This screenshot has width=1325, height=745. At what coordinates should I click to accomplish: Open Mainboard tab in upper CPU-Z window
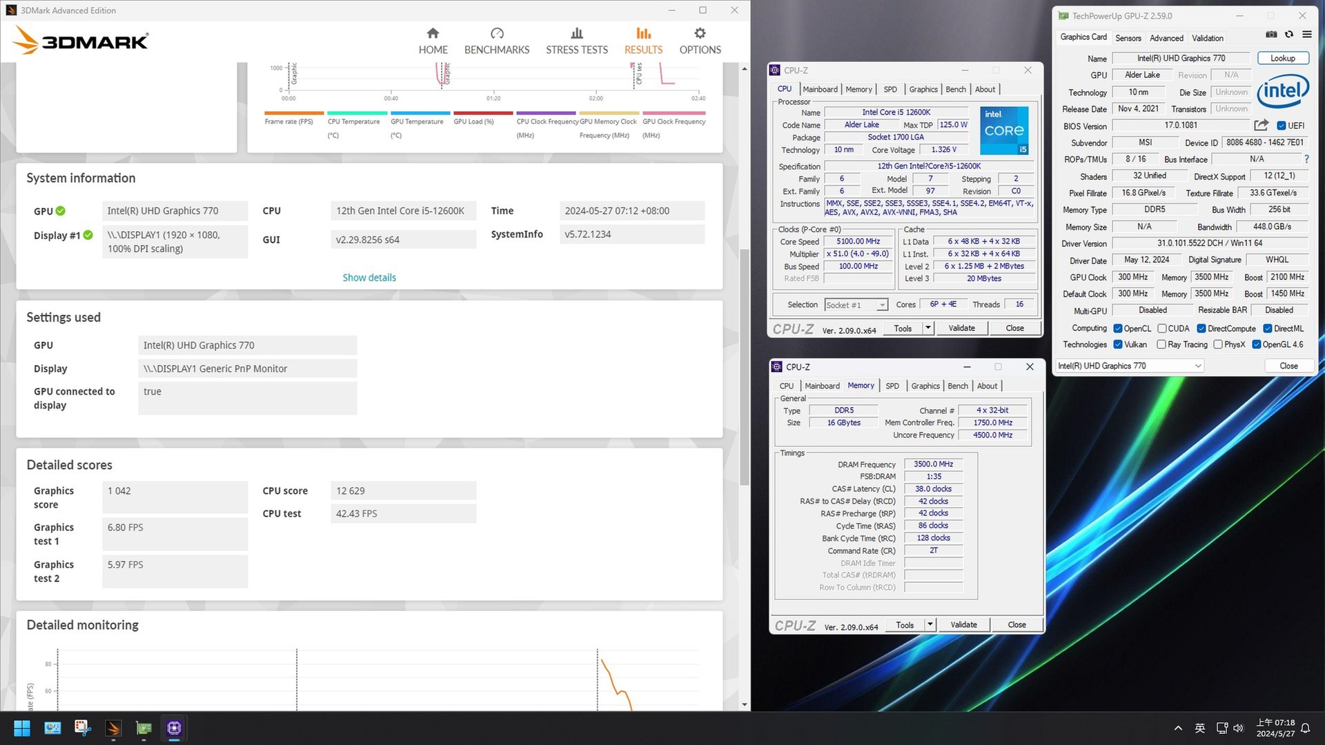tap(820, 89)
